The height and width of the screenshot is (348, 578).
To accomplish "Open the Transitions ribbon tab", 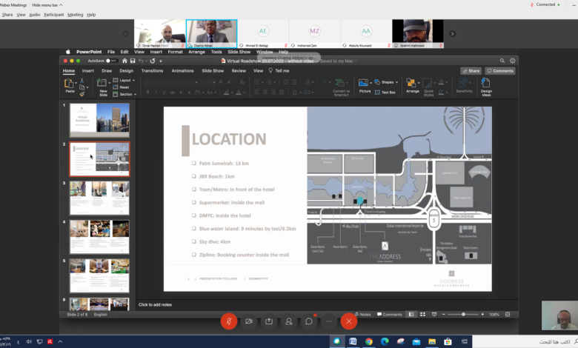I will pyautogui.click(x=152, y=71).
